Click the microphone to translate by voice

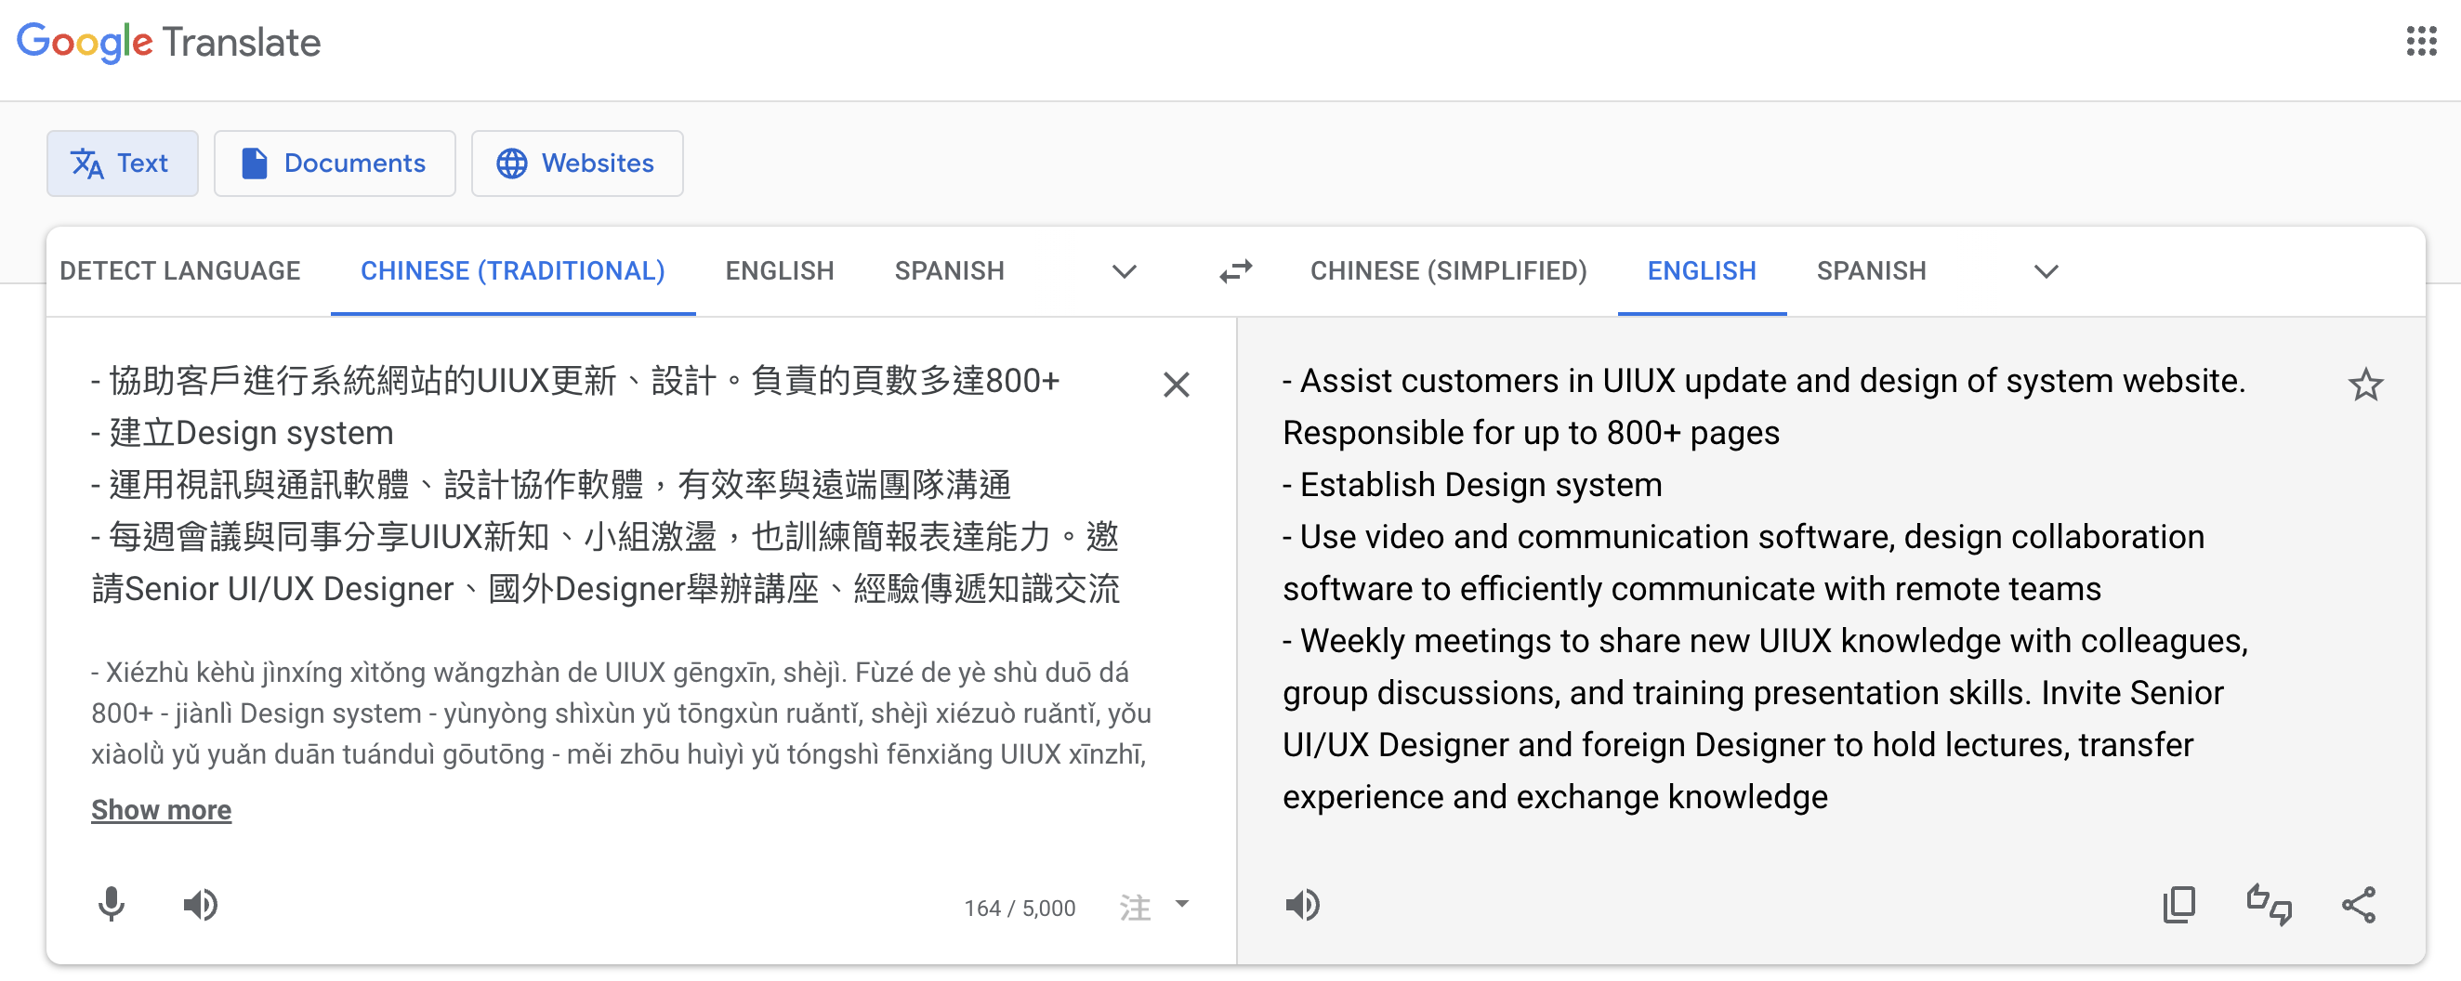tap(111, 905)
